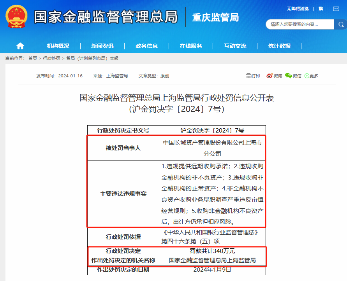Click the 中国长城资产管理股份有限公司 cell
This screenshot has width=347, height=281.
pyautogui.click(x=212, y=148)
